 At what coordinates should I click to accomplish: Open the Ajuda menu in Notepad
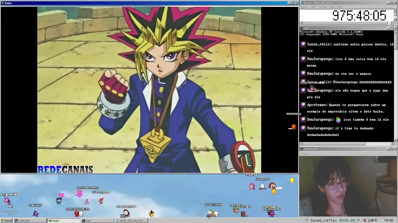(340, 7)
